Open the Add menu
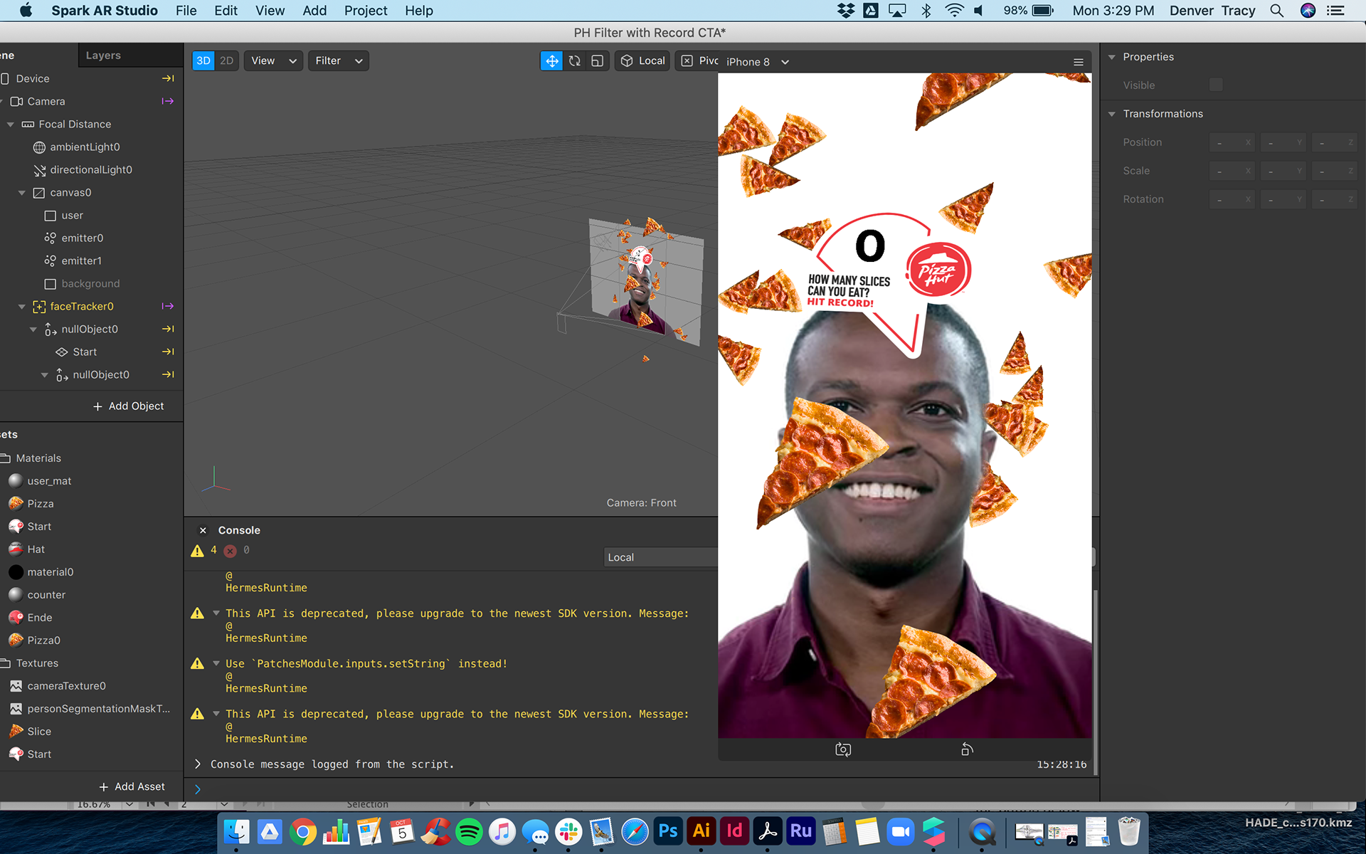This screenshot has height=854, width=1366. (x=314, y=11)
